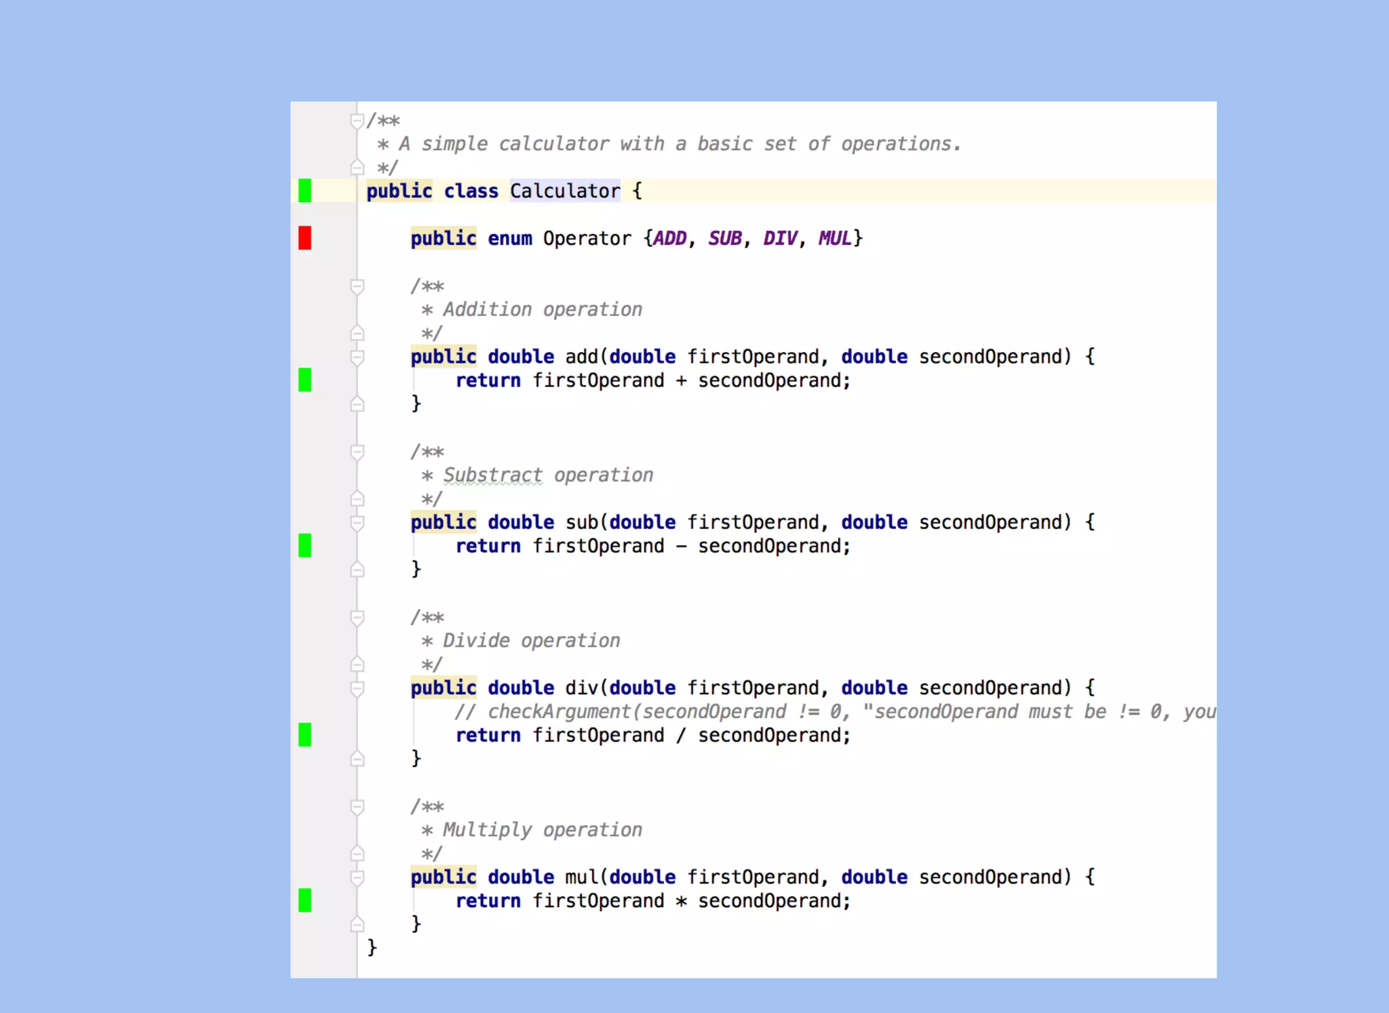Screen dimensions: 1389x1013
Task: Click green coverage marker on add return line
Action: point(305,380)
